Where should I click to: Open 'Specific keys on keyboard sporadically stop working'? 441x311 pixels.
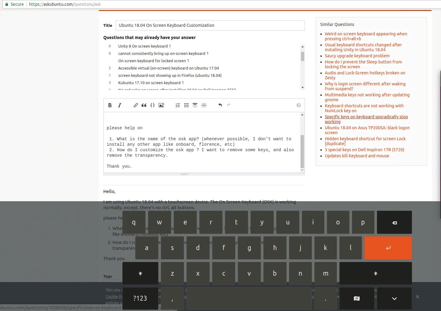pyautogui.click(x=366, y=119)
